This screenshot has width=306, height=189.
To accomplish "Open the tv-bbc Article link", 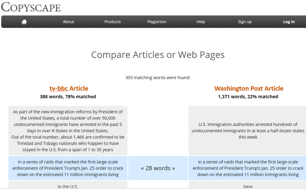I will pos(69,89).
